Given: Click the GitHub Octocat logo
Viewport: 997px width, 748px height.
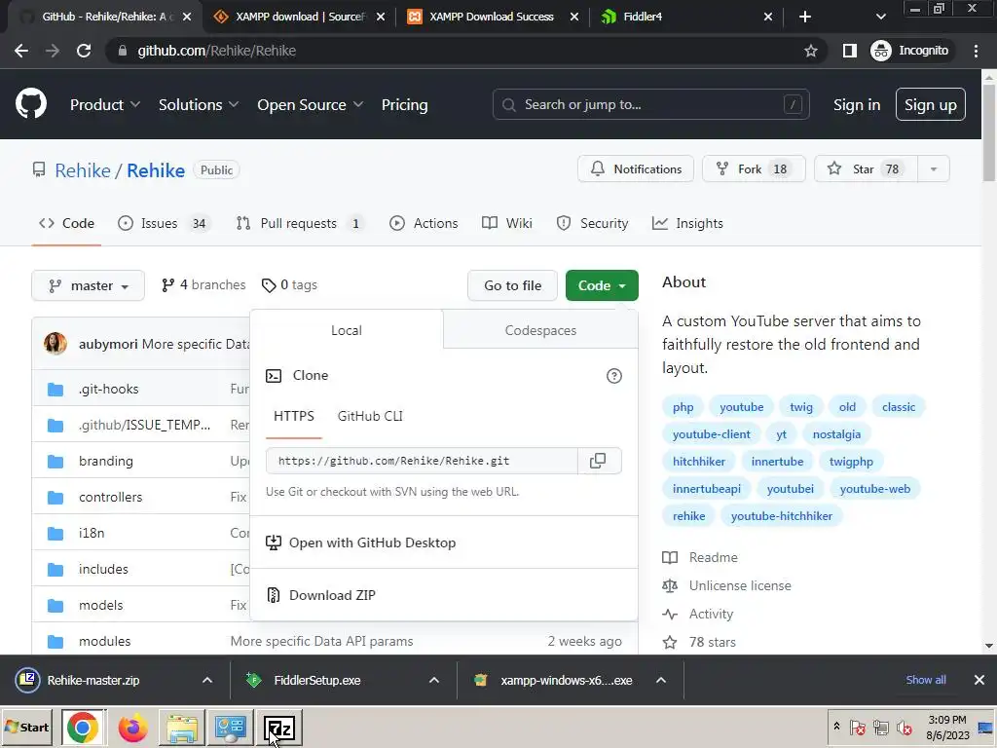Looking at the screenshot, I should 30,104.
